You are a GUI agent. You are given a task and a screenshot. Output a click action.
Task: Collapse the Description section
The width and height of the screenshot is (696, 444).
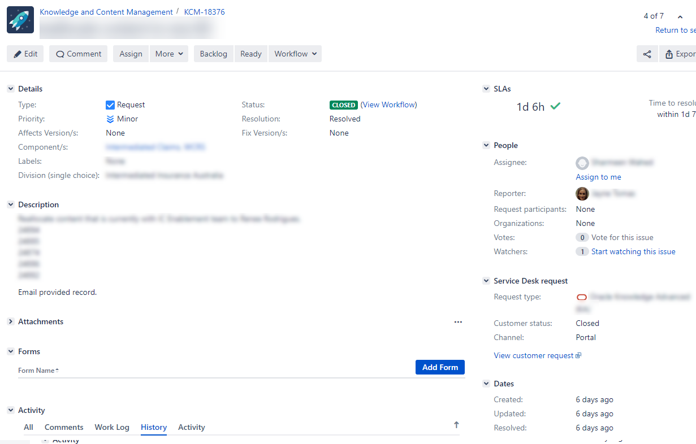tap(11, 204)
